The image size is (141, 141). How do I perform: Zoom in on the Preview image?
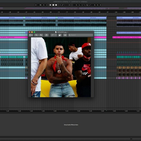(41, 35)
